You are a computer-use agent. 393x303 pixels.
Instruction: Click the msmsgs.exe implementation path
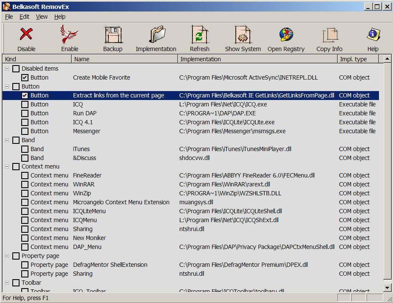[x=232, y=131]
